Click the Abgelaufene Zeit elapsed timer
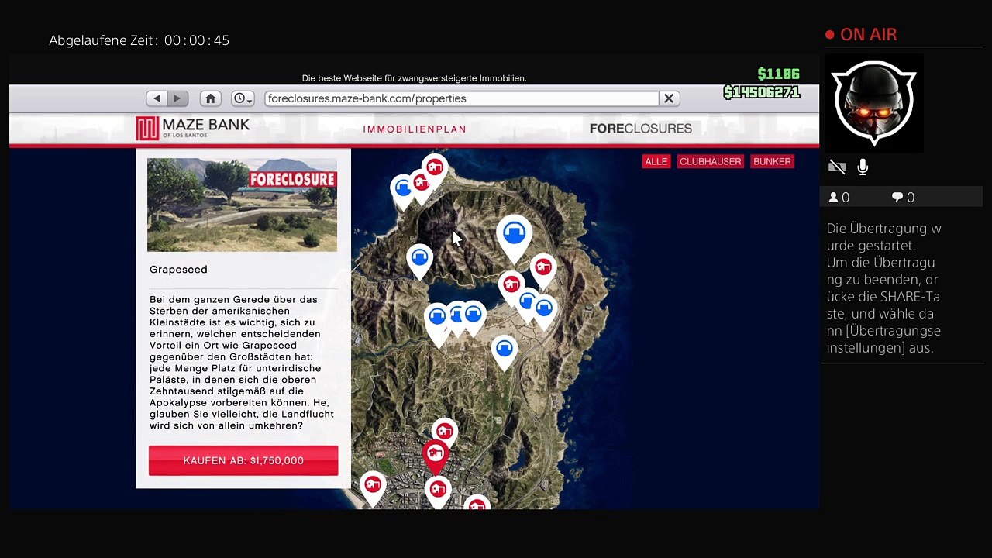992x558 pixels. tap(139, 40)
